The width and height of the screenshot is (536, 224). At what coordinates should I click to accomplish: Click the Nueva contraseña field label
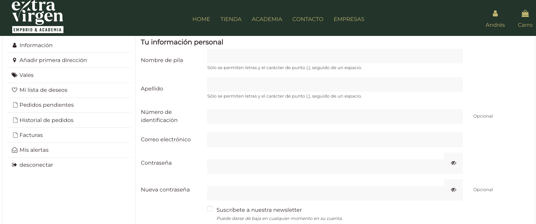click(x=165, y=189)
